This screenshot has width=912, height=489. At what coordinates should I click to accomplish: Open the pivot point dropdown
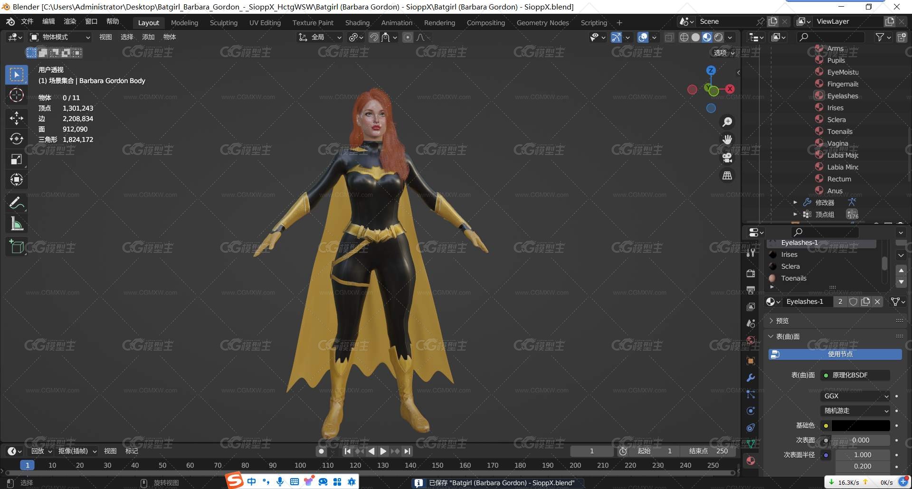point(356,37)
